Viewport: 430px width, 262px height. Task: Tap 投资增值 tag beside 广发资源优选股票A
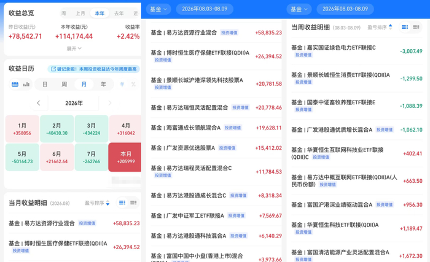pos(227,148)
